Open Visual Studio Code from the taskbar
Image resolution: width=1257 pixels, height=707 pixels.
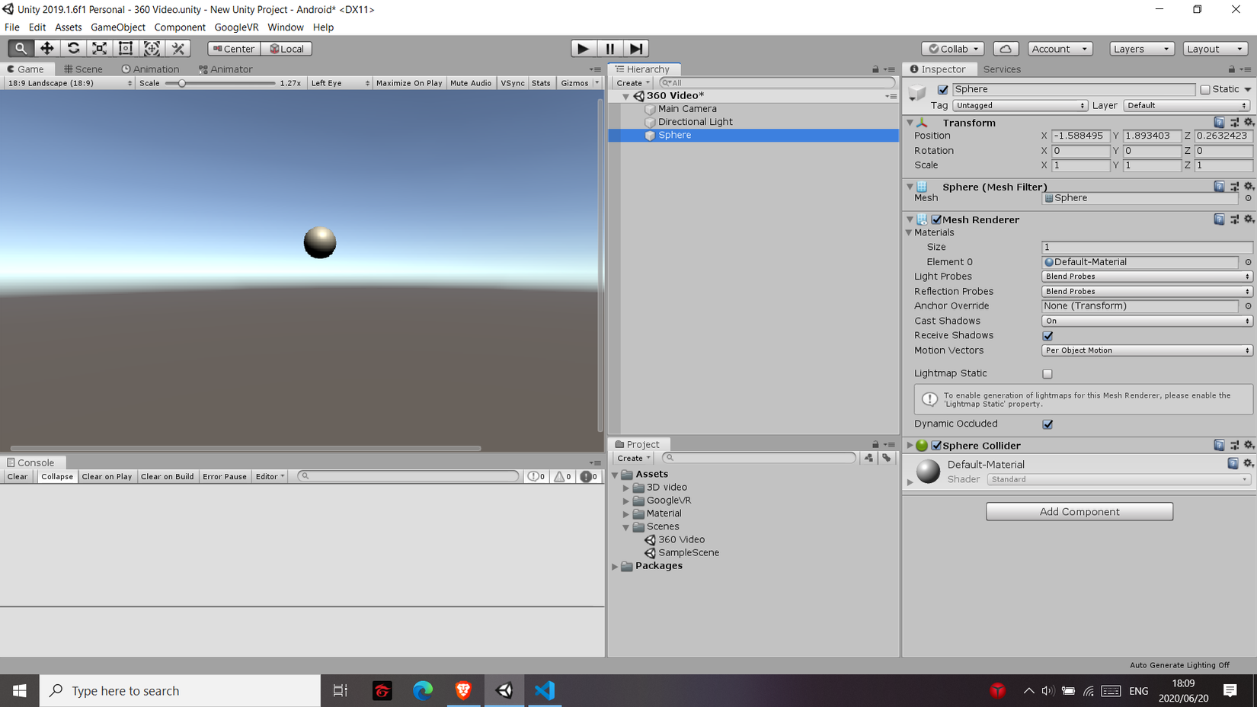coord(544,690)
